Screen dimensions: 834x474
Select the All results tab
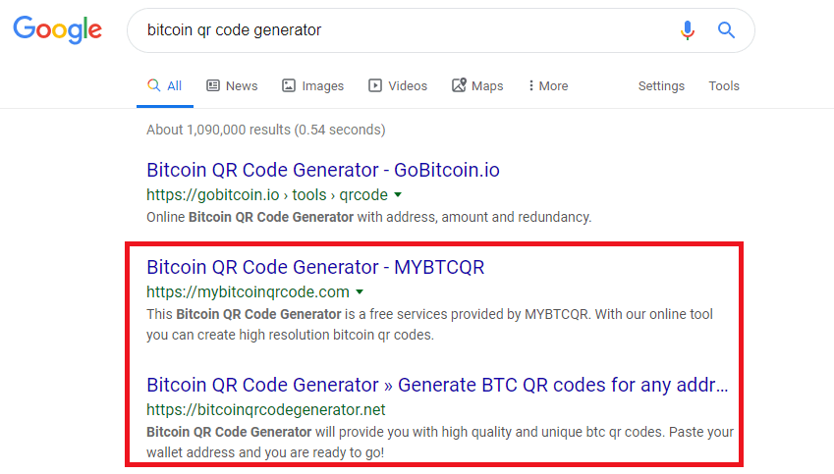[165, 86]
